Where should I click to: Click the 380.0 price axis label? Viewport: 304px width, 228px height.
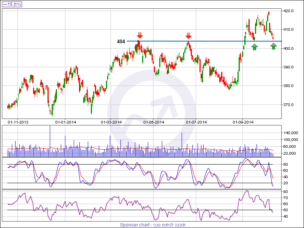(288, 86)
